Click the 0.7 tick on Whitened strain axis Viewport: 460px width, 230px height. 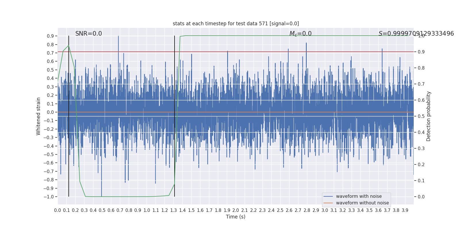coord(50,53)
